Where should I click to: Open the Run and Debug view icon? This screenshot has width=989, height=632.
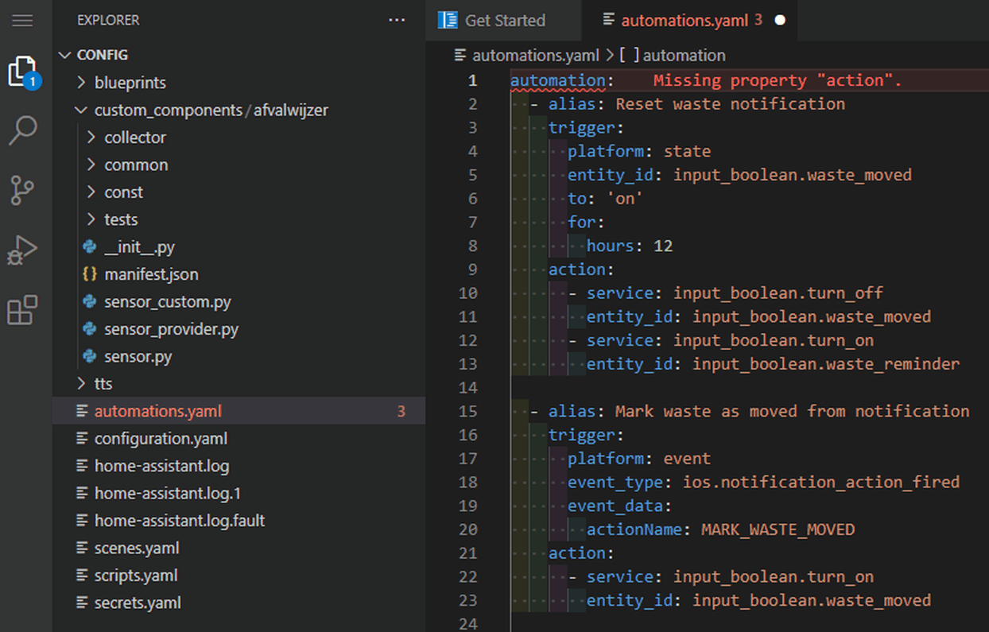click(x=22, y=250)
